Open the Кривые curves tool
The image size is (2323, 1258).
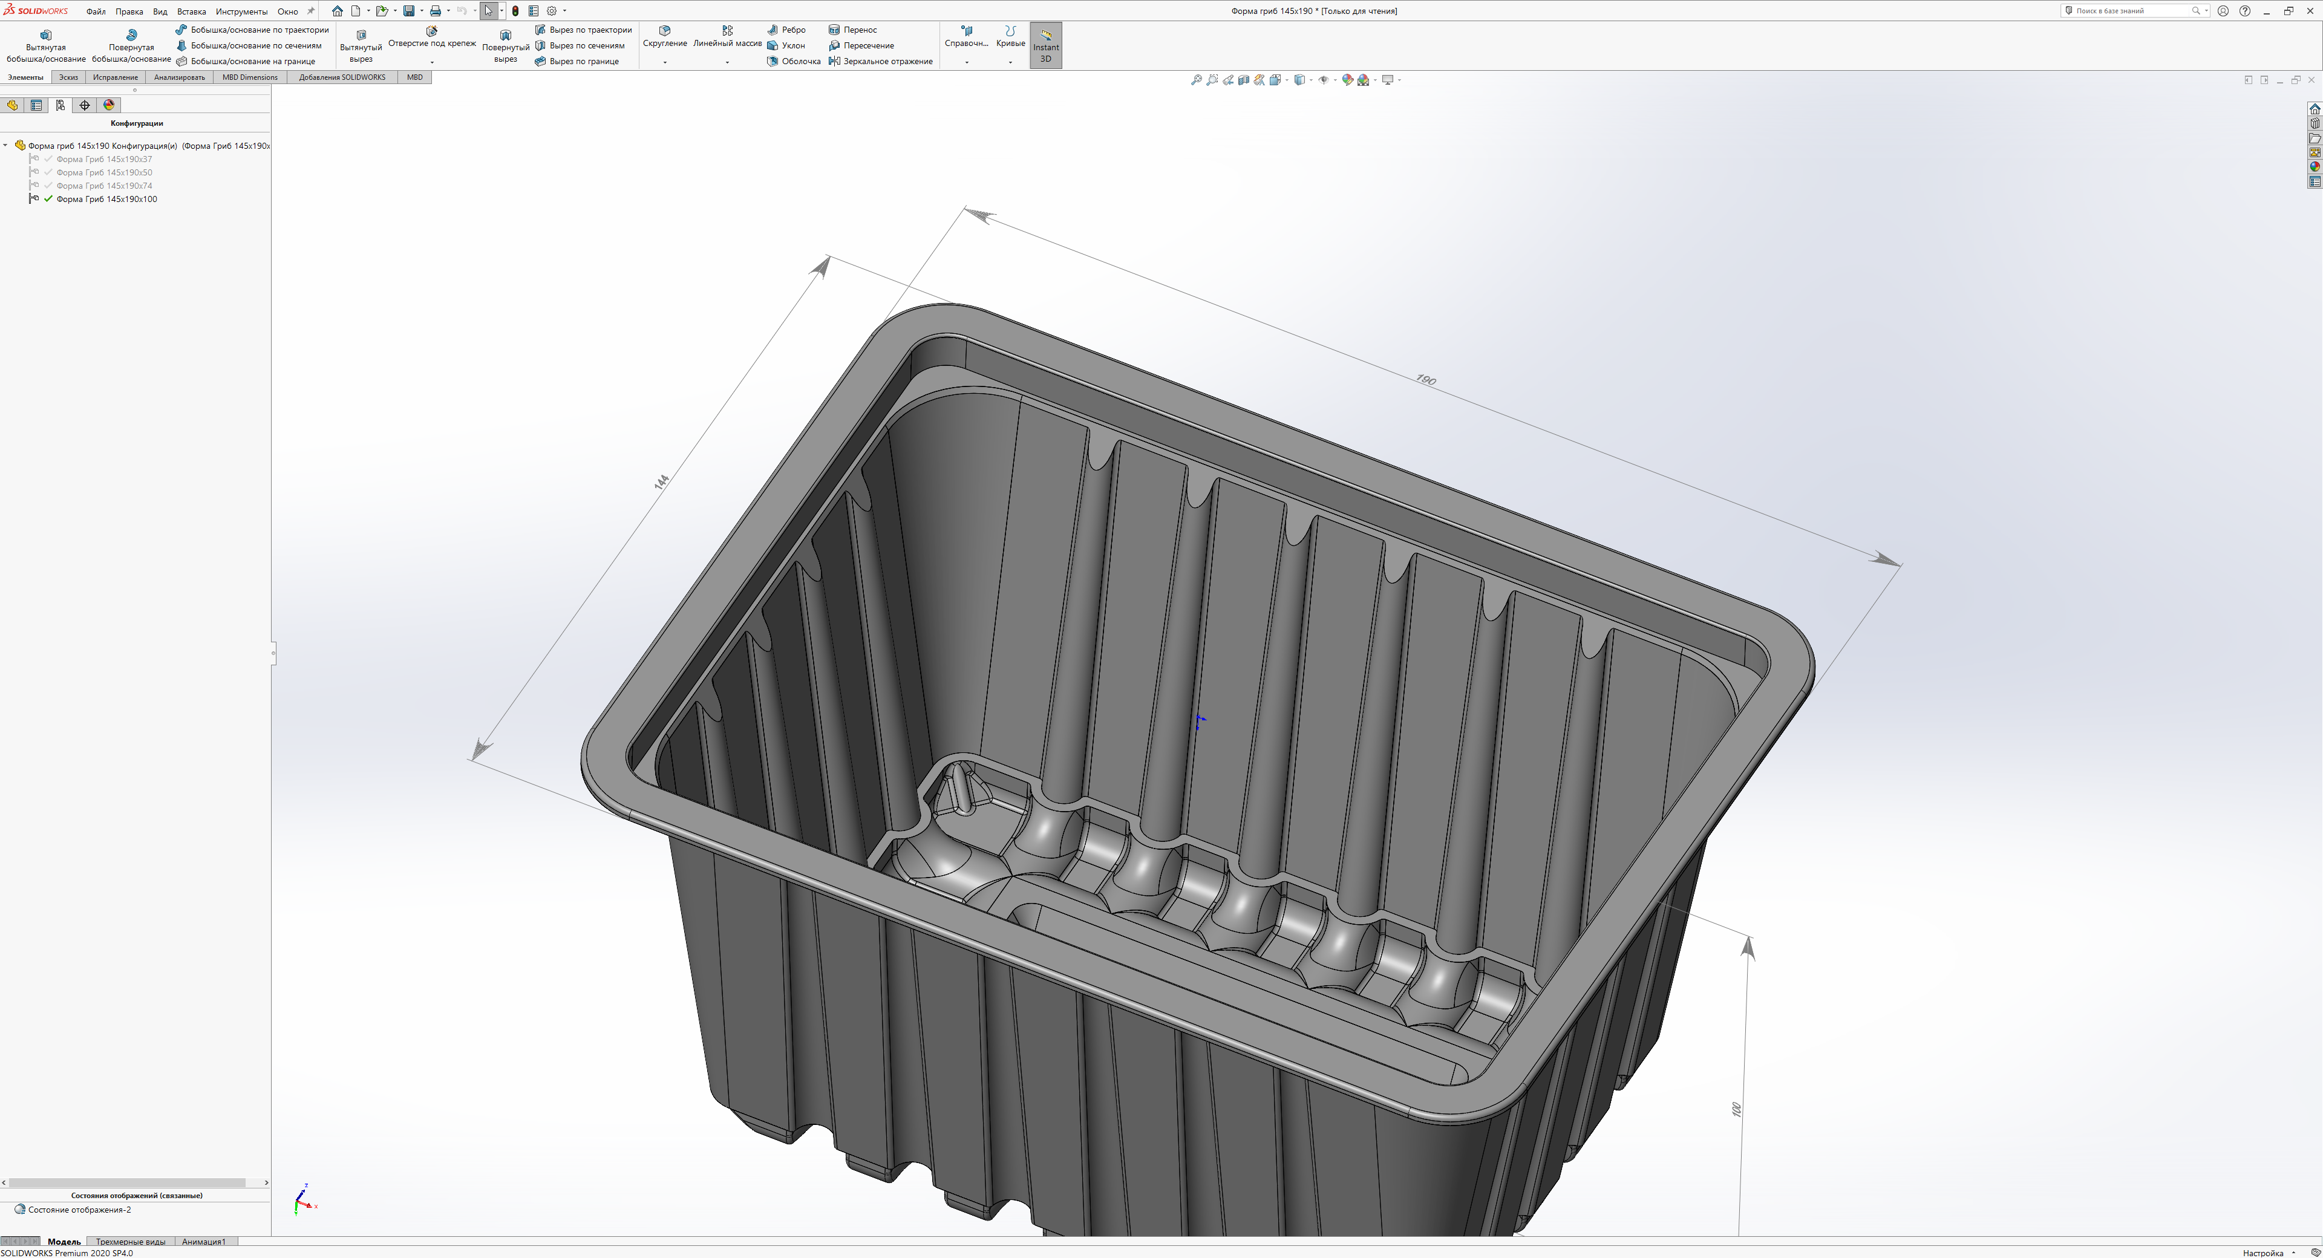pyautogui.click(x=1010, y=37)
